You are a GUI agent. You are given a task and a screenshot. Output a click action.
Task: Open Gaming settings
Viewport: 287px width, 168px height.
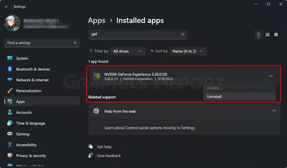coord(42,134)
